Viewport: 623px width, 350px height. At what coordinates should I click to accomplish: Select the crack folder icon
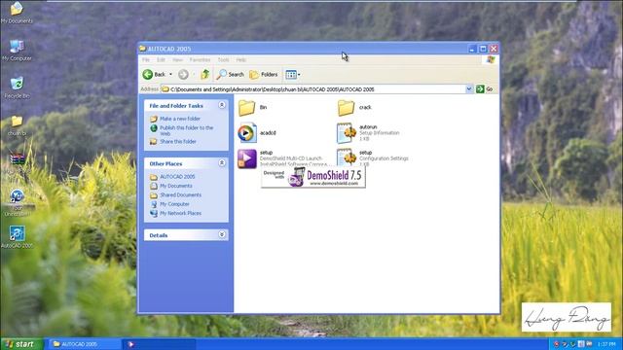346,108
